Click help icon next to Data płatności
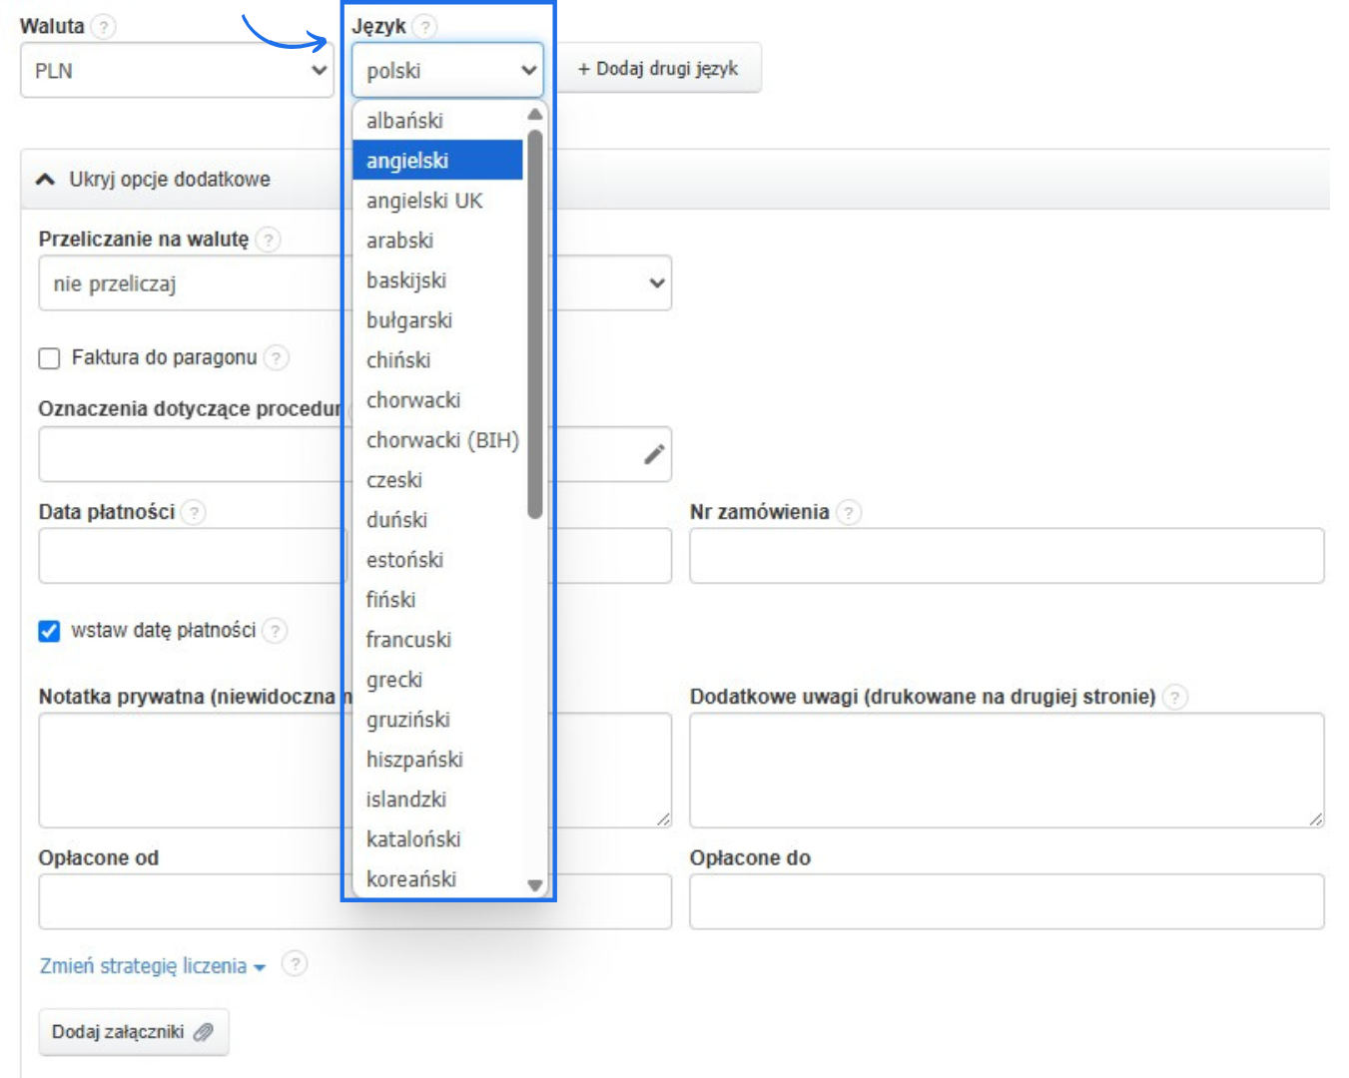This screenshot has height=1078, width=1349. (x=194, y=512)
